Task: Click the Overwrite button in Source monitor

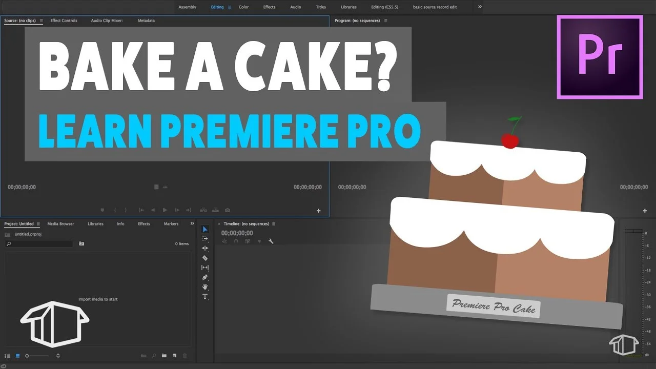Action: pos(215,210)
